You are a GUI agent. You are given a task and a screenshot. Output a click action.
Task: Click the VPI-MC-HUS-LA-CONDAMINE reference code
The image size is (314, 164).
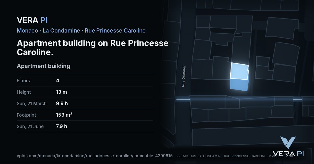point(235,156)
